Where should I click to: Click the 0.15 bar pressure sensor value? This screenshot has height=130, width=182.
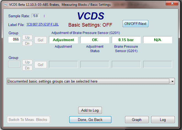[x=126, y=40]
